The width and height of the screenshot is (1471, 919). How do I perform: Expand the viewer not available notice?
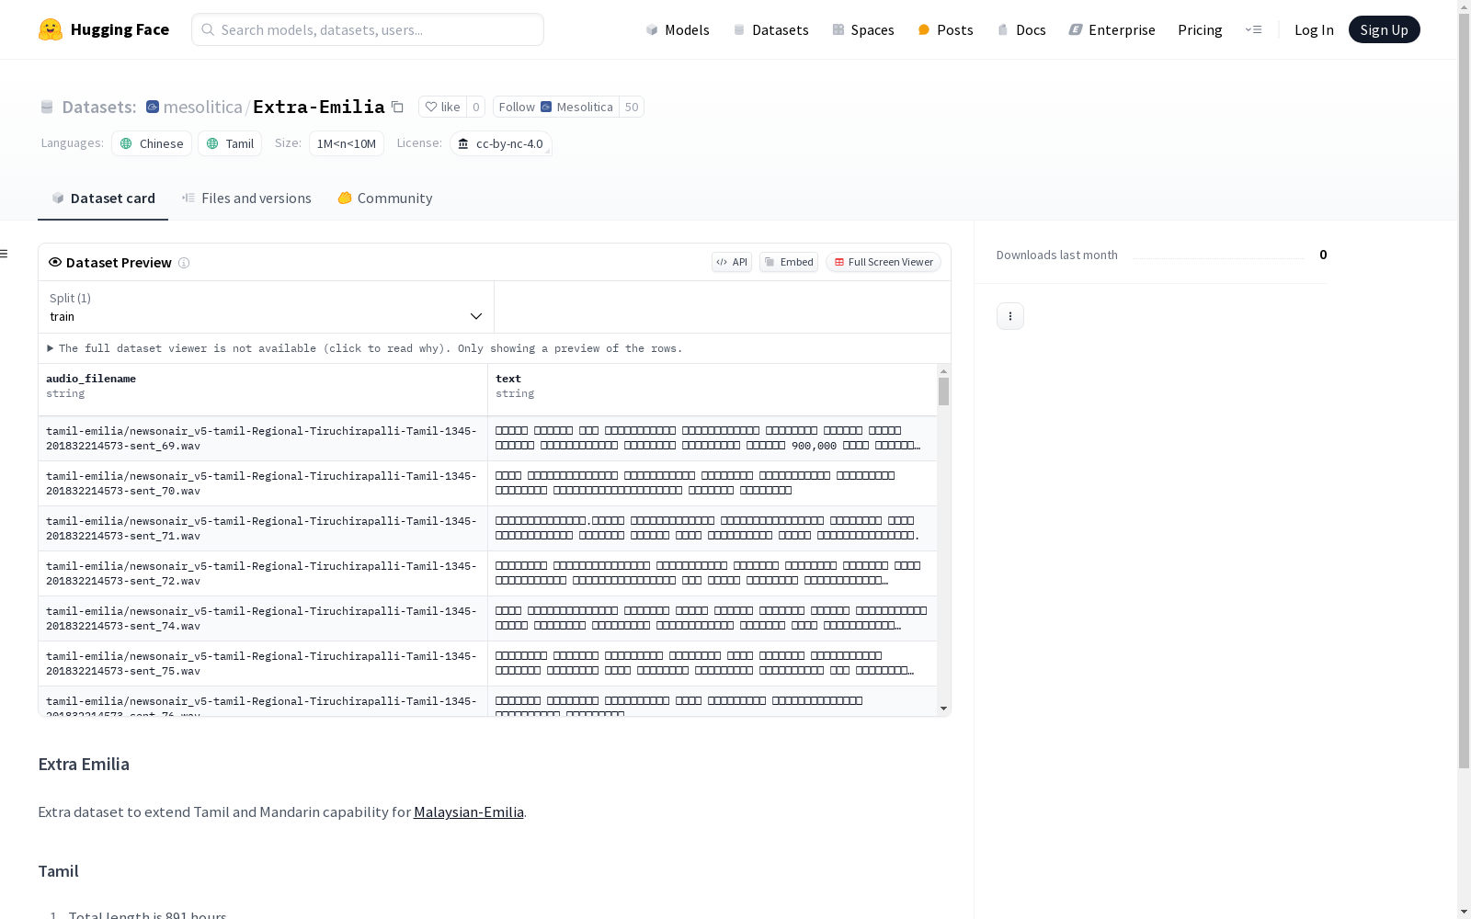(x=365, y=348)
